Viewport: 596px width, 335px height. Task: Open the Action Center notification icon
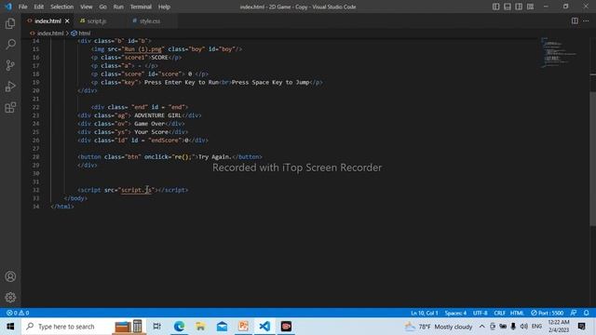(581, 327)
